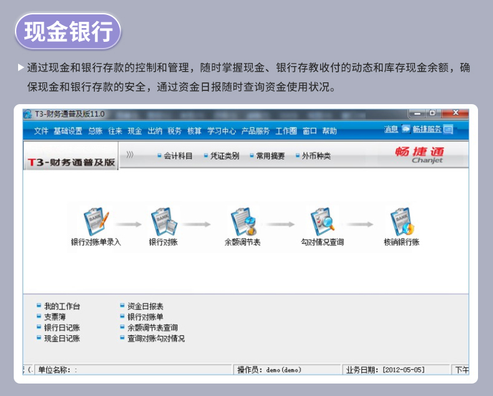
Task: Open the 核销银行账 workflow icon
Action: 402,222
